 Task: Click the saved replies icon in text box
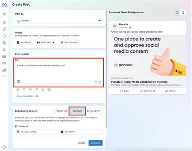point(18,81)
